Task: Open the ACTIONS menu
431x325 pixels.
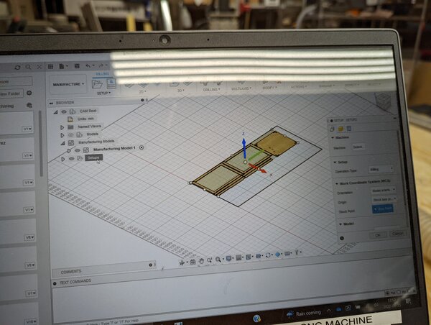Action: point(298,87)
